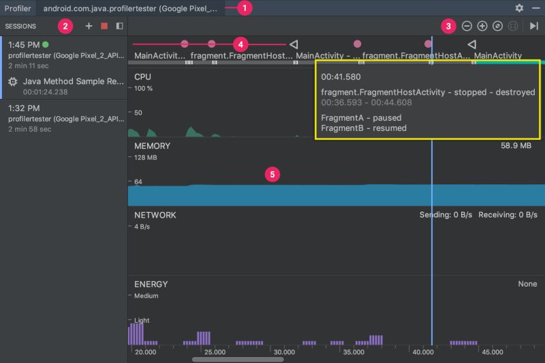Click the fragment.FragmentHost... activity label
Screen dimensions: 545x363
pos(242,56)
